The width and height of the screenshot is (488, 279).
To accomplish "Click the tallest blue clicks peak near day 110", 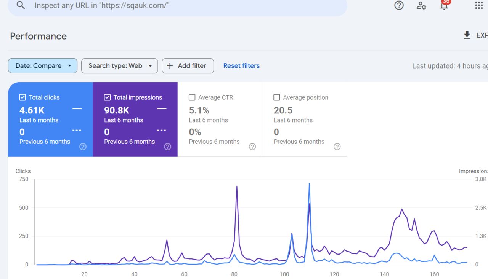I will point(309,184).
